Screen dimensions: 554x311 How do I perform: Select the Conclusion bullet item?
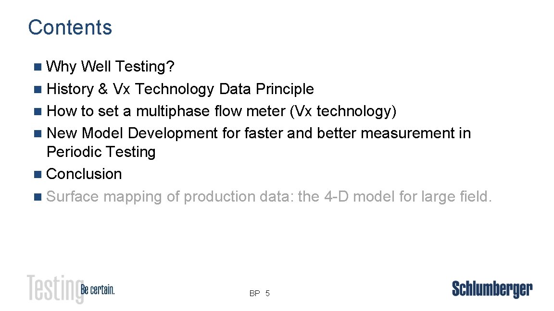point(84,174)
